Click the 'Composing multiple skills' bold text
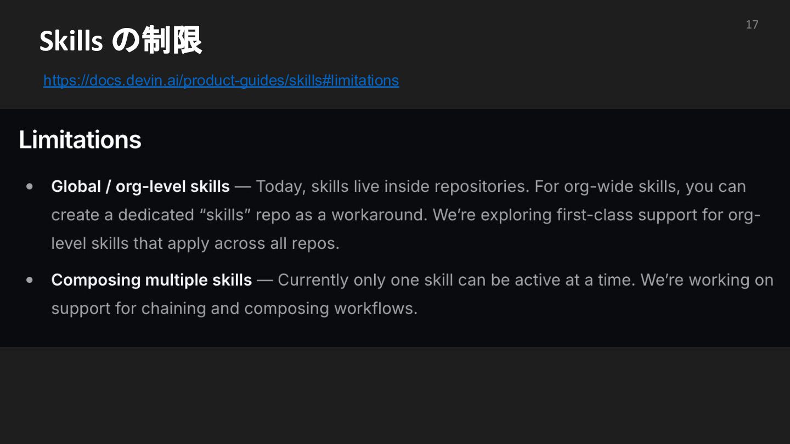The width and height of the screenshot is (790, 444). click(151, 280)
